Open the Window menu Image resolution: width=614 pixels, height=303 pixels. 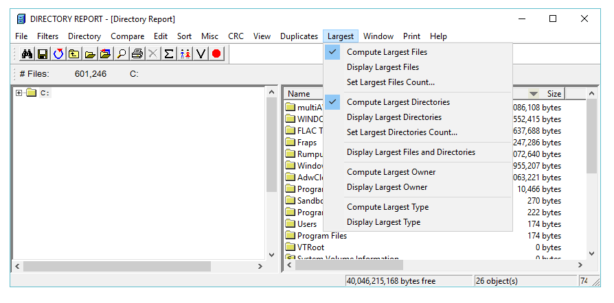click(378, 36)
